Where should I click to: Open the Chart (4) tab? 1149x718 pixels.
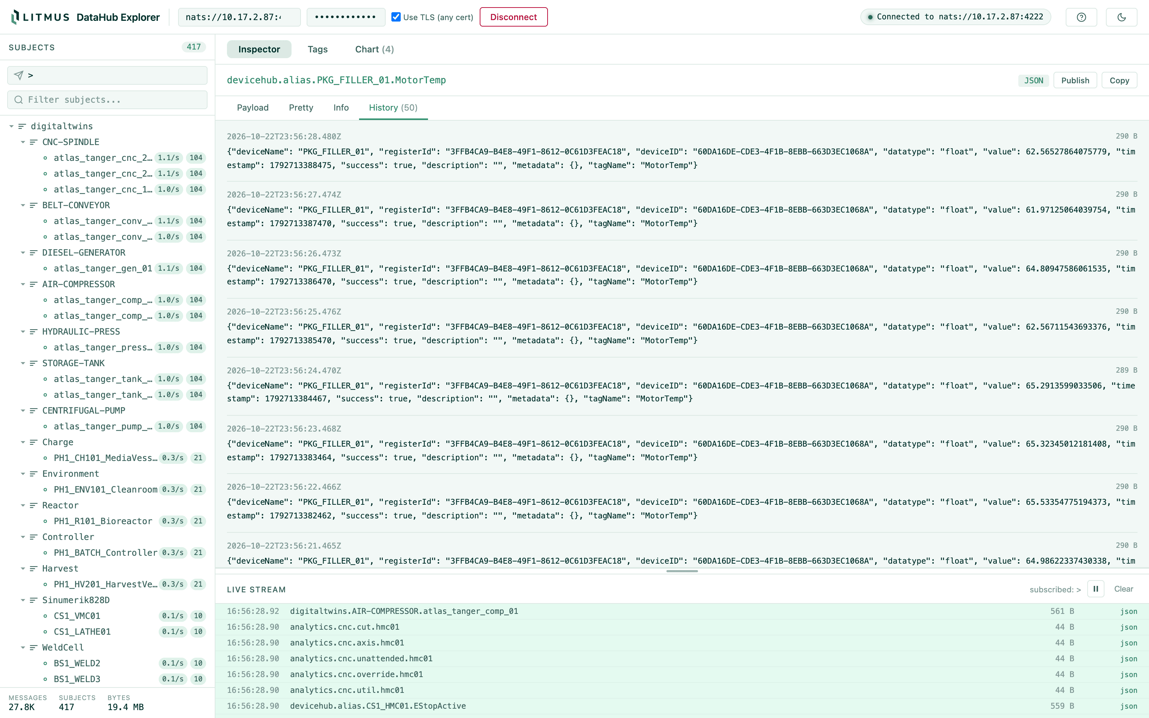pos(374,50)
